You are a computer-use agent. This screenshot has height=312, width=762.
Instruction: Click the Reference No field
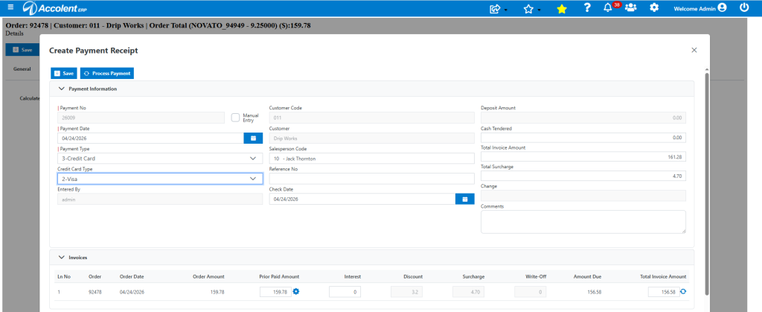click(x=372, y=179)
